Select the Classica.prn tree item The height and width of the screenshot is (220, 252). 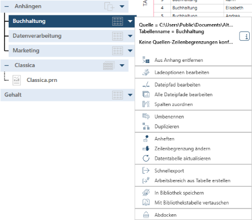(42, 80)
